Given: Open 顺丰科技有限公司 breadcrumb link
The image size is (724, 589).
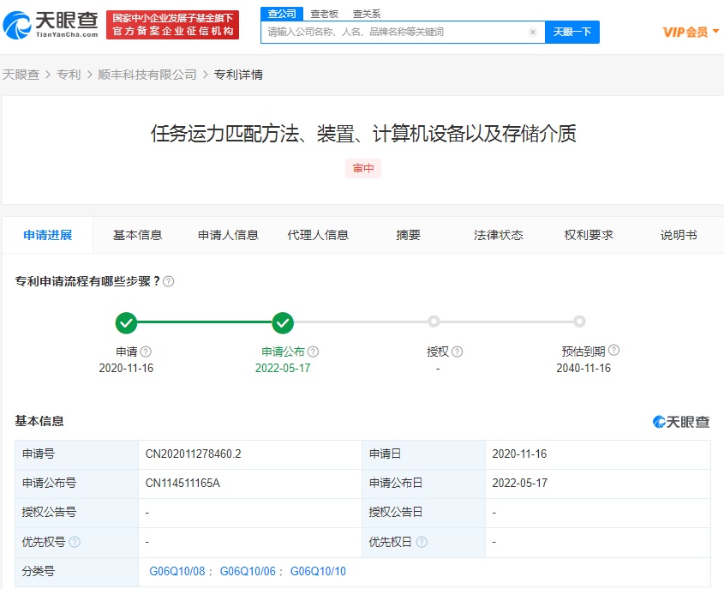Looking at the screenshot, I should click(x=147, y=75).
